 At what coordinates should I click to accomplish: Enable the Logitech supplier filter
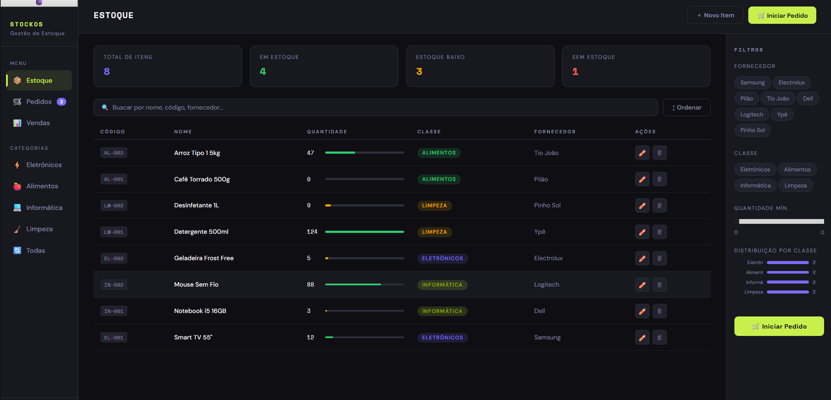tap(751, 115)
